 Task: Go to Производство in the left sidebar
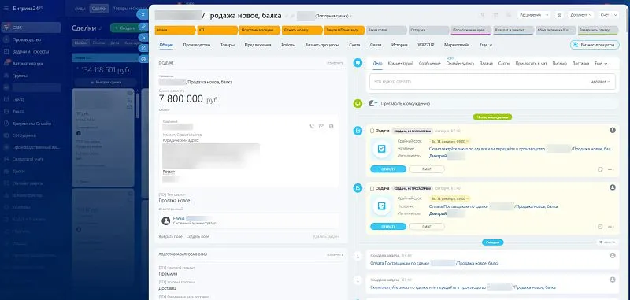pos(27,39)
